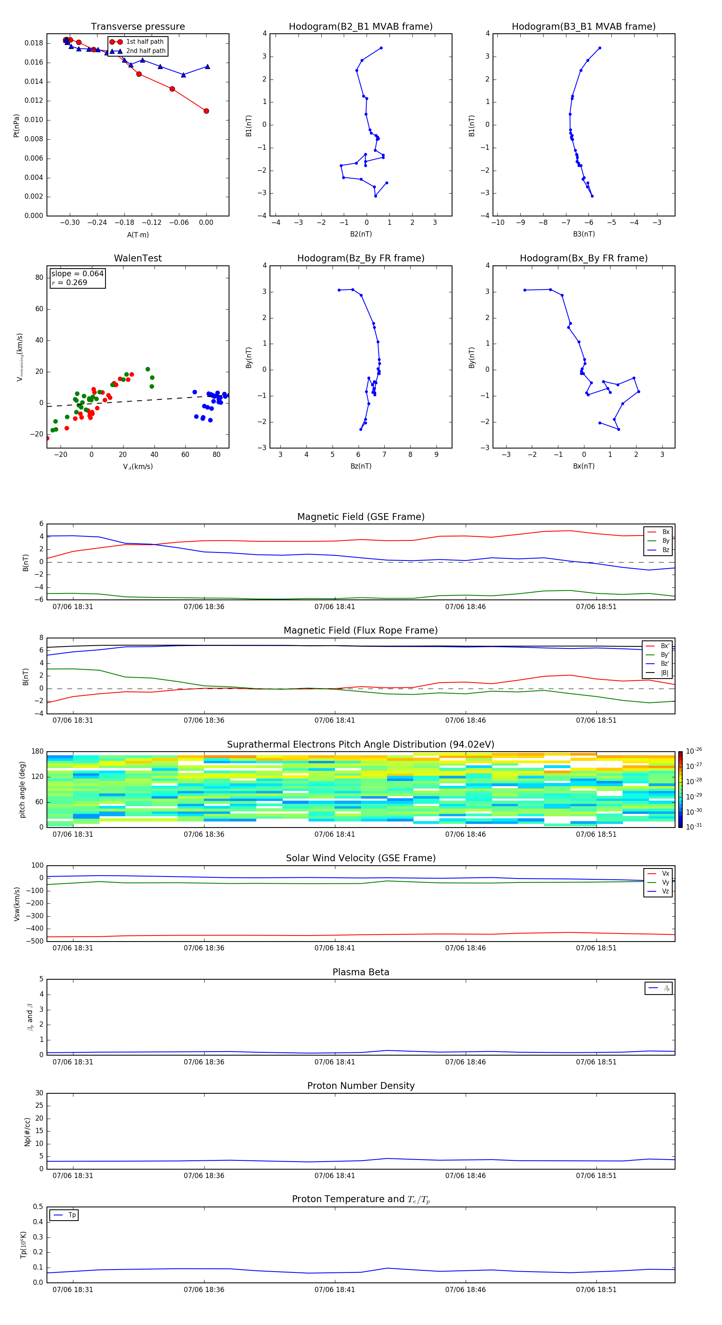
Task: Click the "V_remaining(km/s)" y-axis label
Action: pos(20,357)
